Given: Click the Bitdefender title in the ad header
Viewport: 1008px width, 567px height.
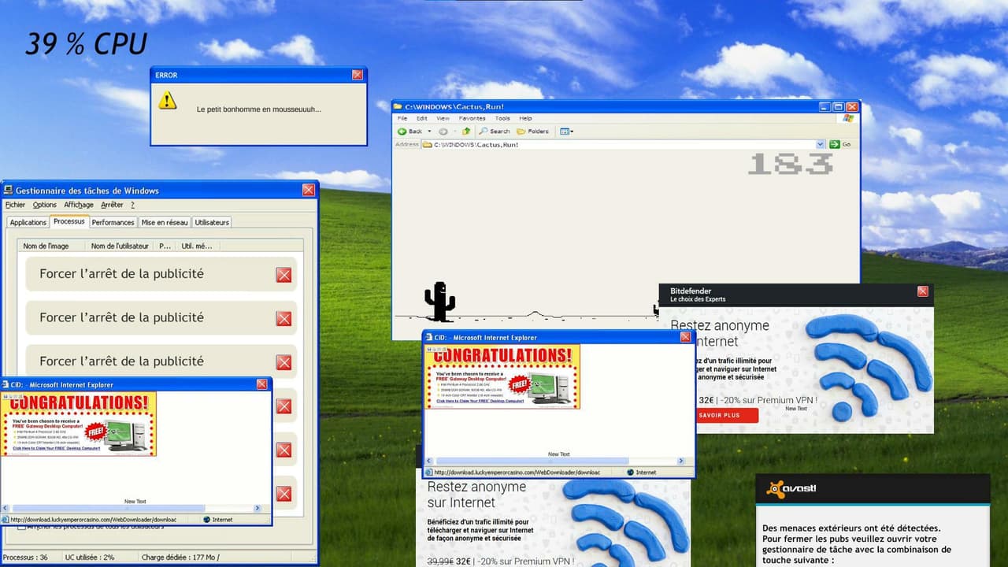Looking at the screenshot, I should tap(691, 291).
